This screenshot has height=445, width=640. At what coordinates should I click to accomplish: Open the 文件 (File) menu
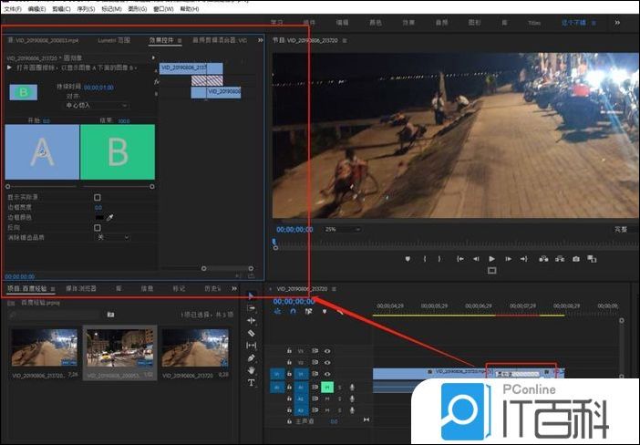click(11, 7)
